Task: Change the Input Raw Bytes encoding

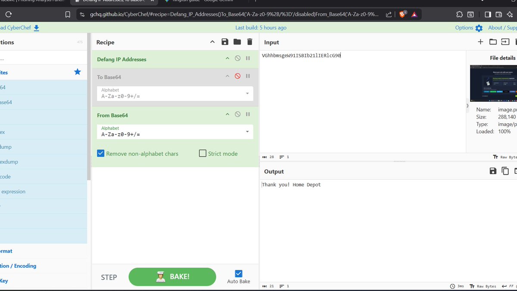Action: (x=505, y=157)
